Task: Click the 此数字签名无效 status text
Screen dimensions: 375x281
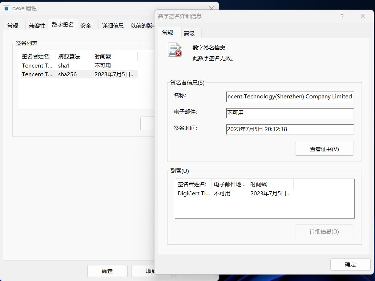Action: tap(213, 58)
